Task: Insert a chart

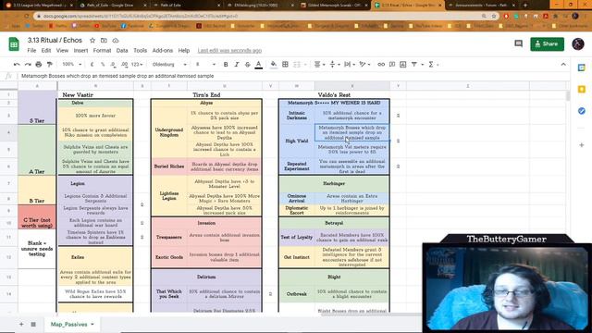Action: tap(403, 65)
